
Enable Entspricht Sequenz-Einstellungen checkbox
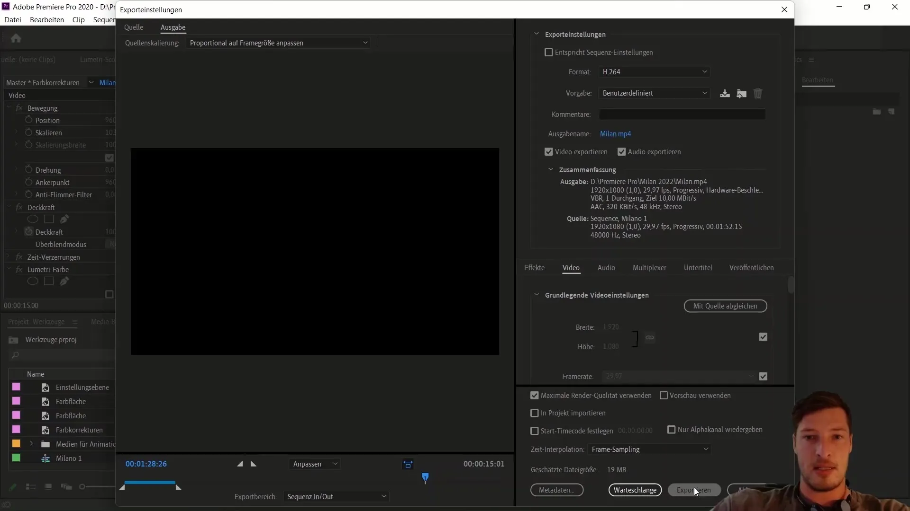click(549, 53)
